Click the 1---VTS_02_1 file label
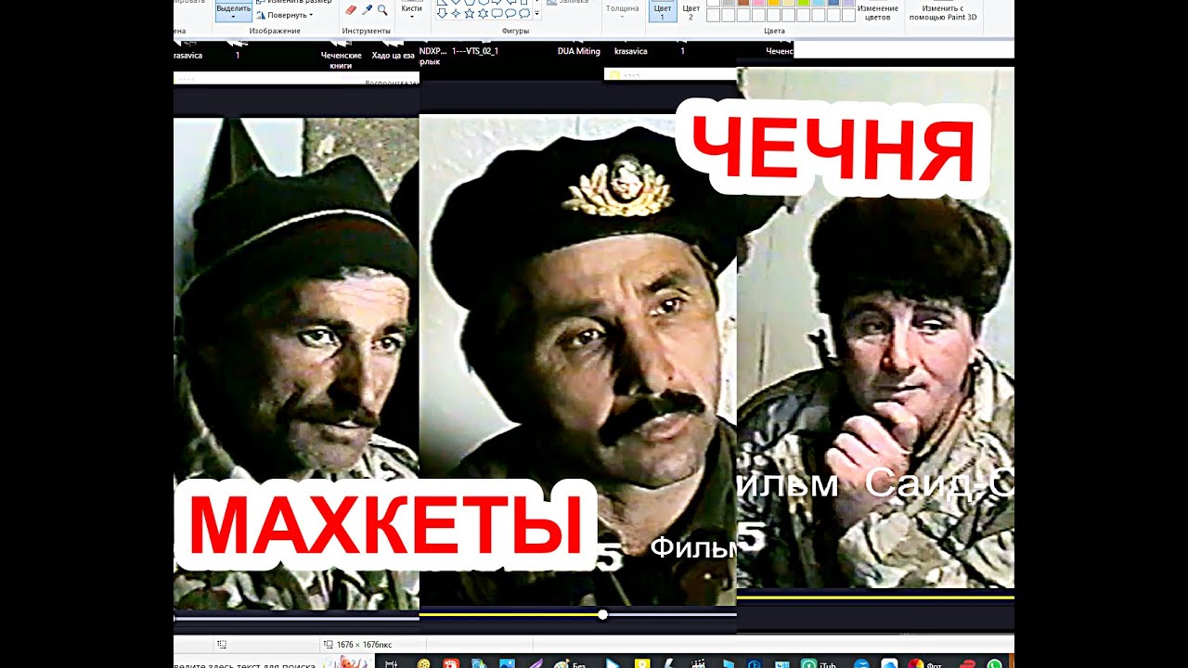The height and width of the screenshot is (668, 1188). [x=475, y=51]
